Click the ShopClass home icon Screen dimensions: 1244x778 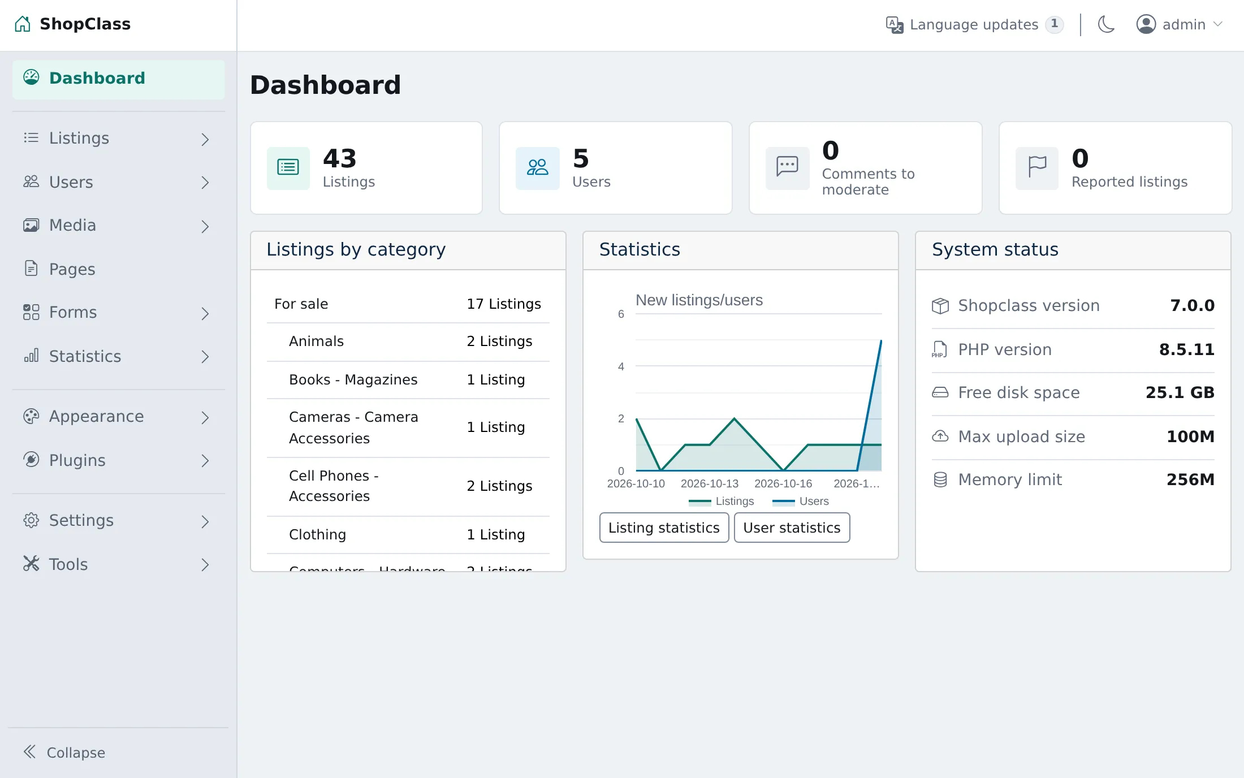click(x=23, y=24)
